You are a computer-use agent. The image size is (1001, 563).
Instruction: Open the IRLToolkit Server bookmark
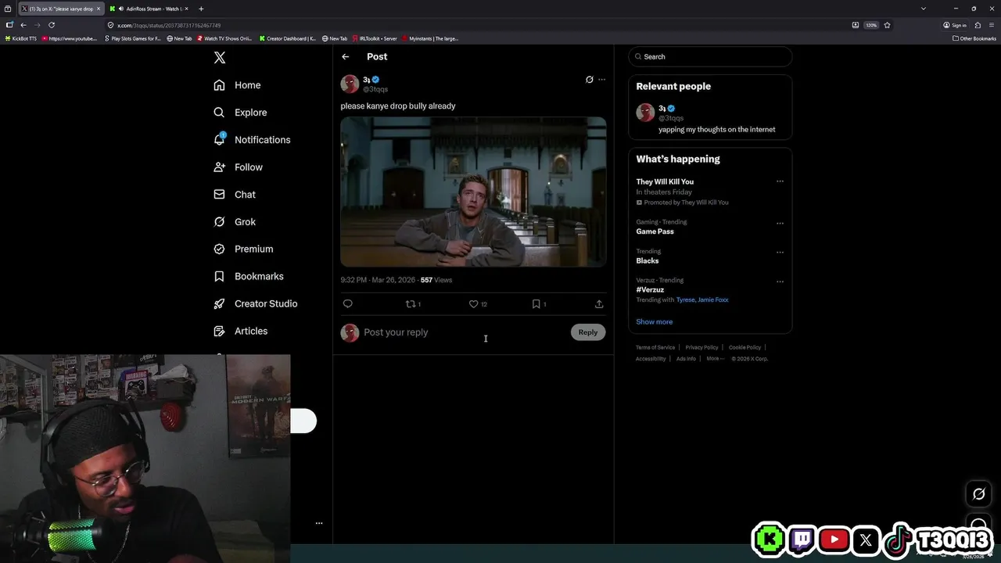click(375, 38)
